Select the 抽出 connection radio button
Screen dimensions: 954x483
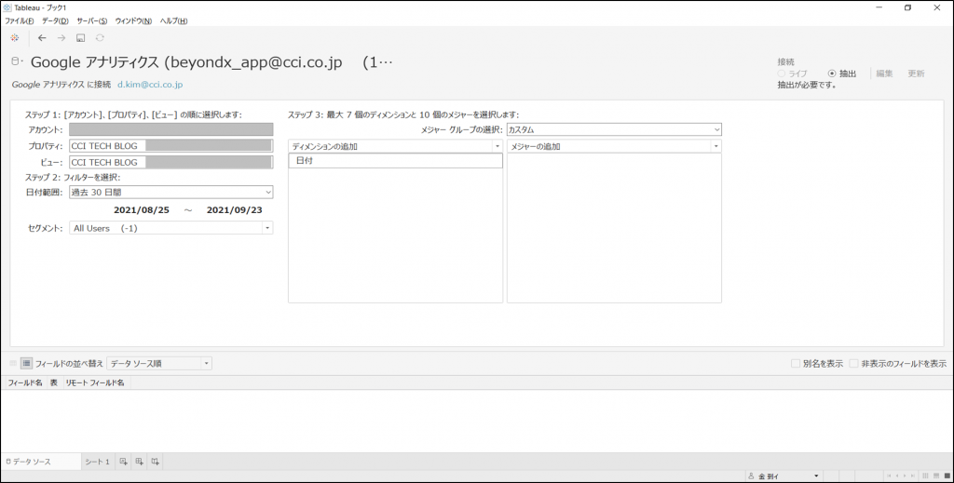[x=832, y=74]
